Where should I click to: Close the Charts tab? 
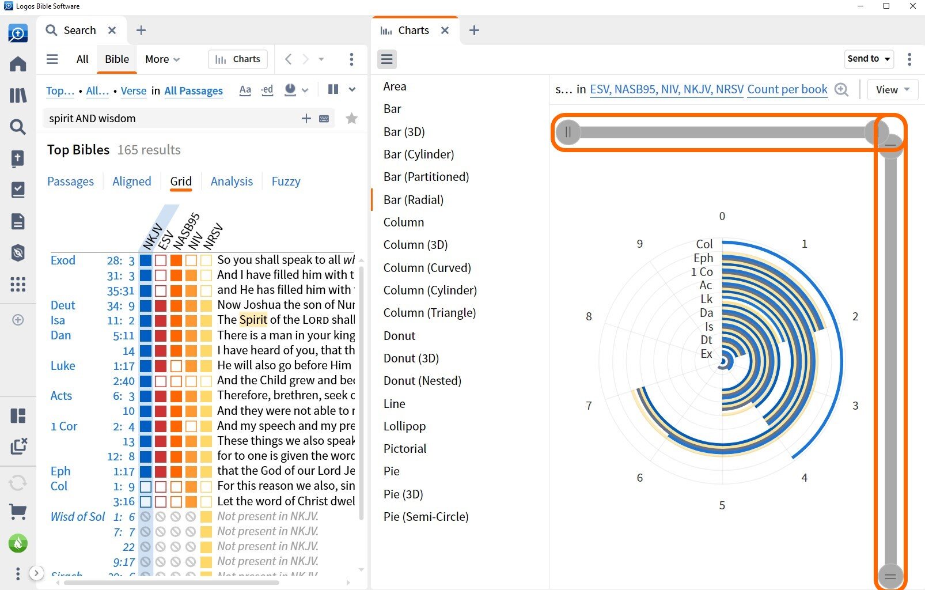coord(445,30)
